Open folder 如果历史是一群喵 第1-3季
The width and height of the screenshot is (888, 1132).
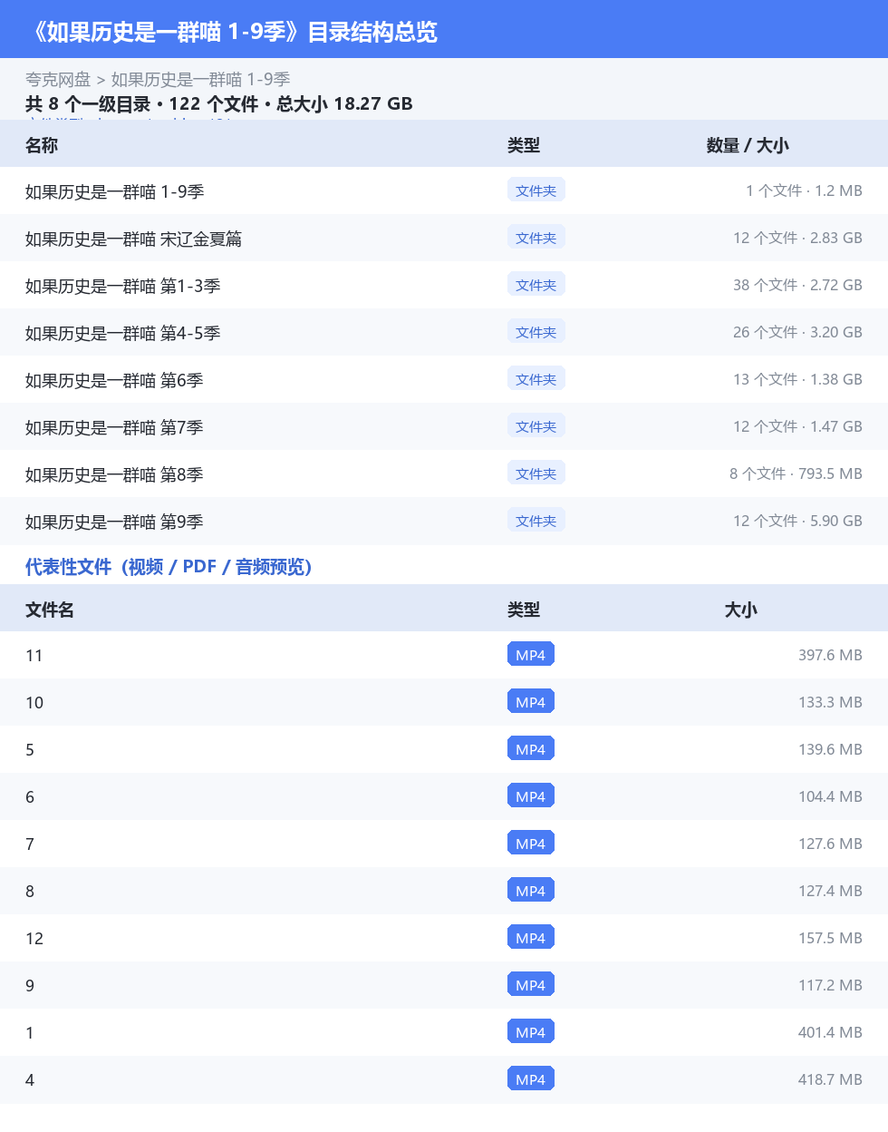pos(123,286)
